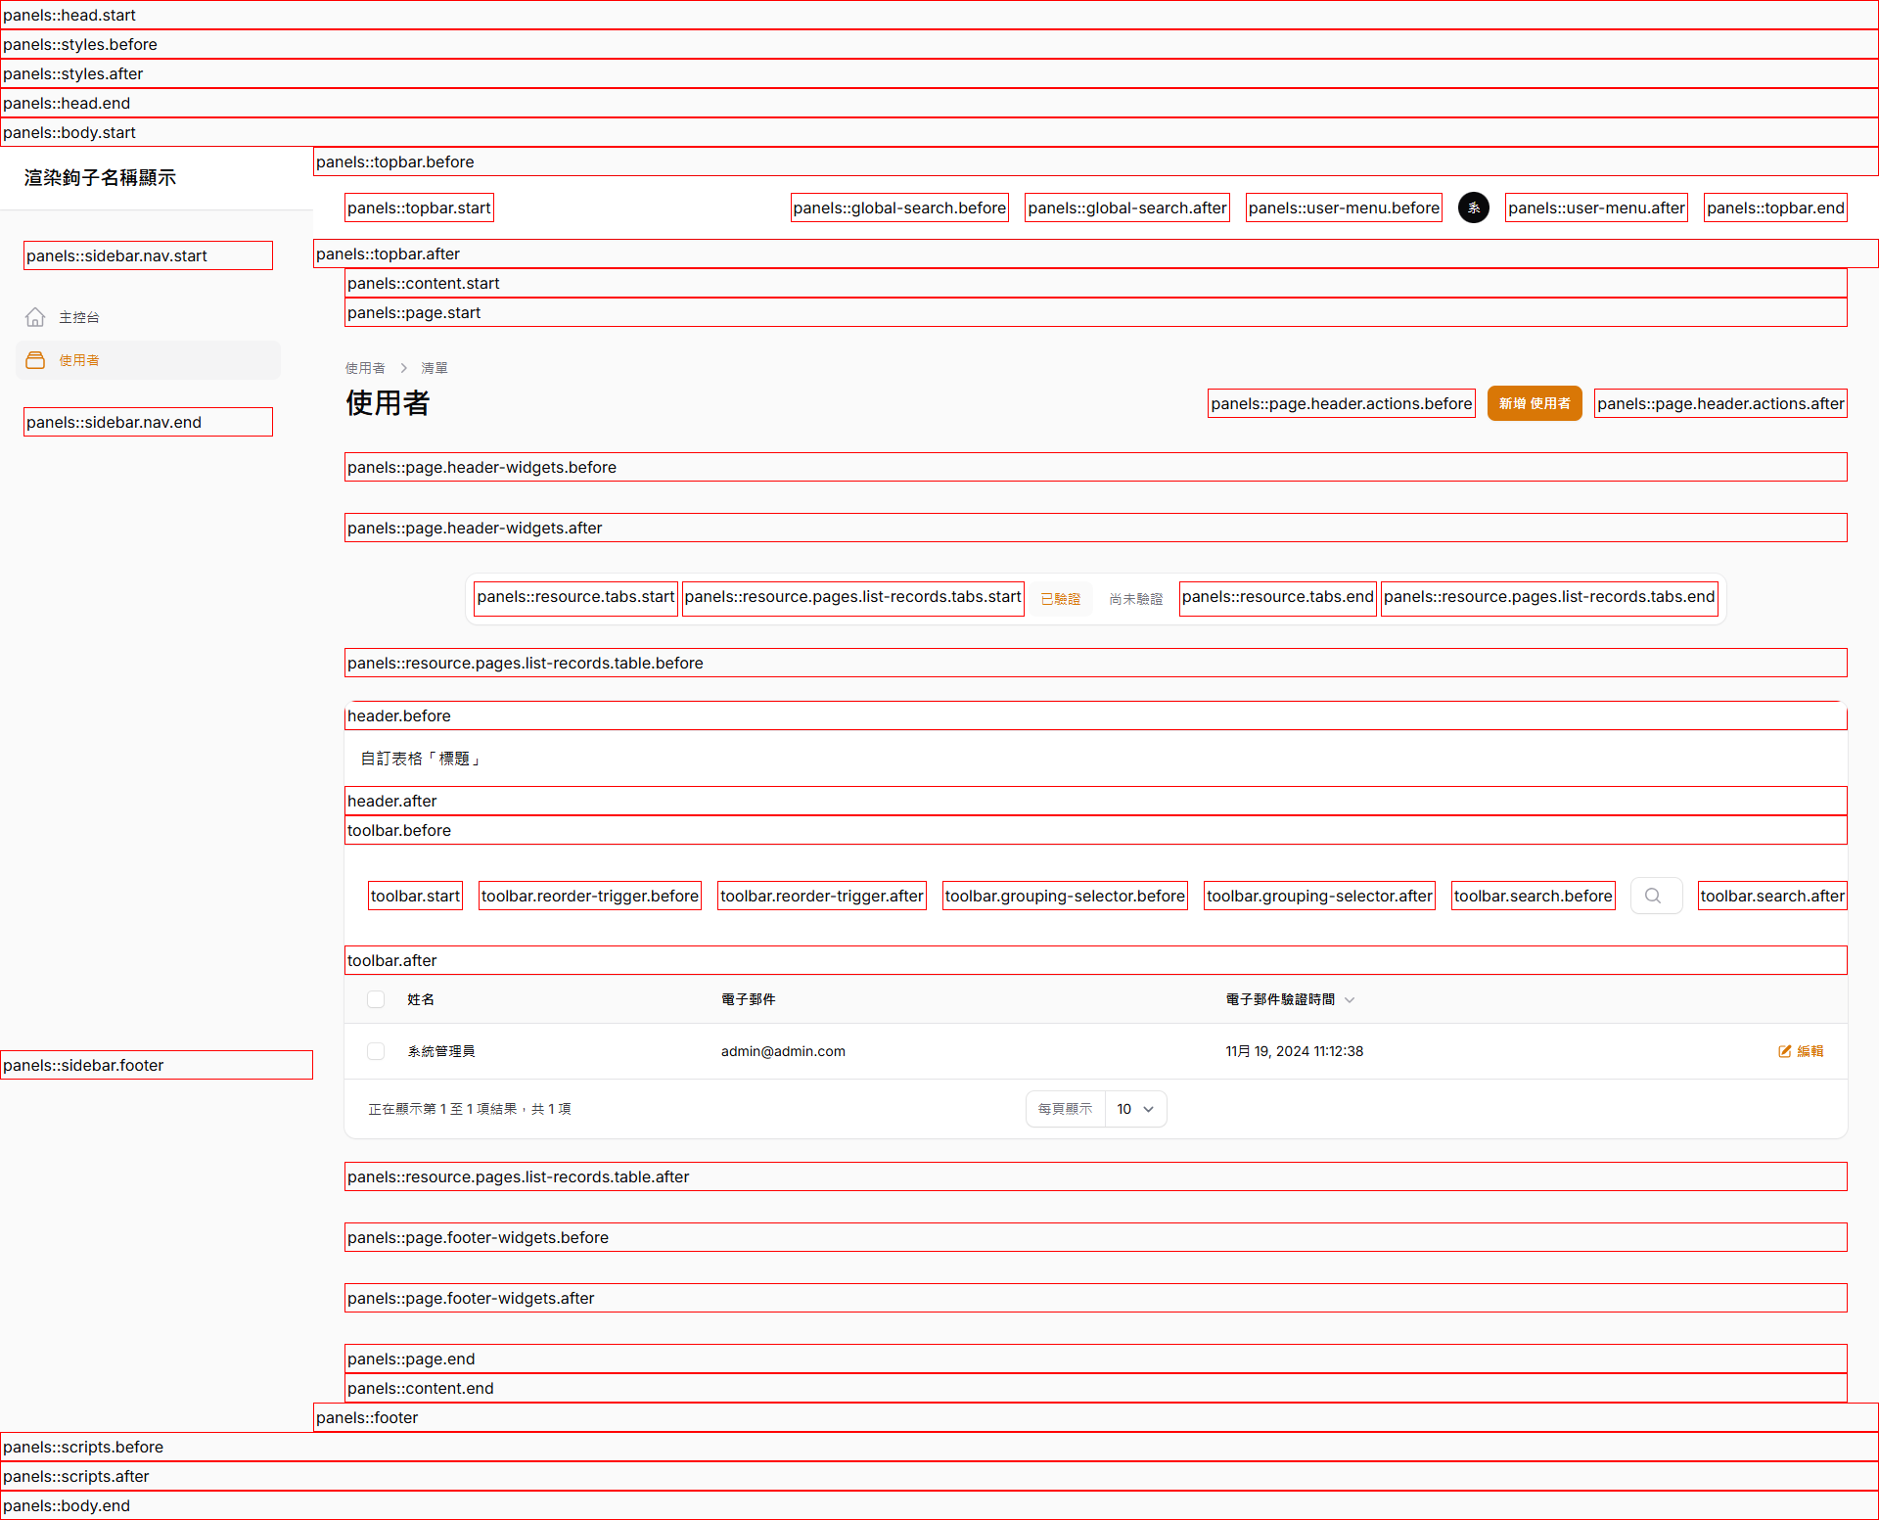The height and width of the screenshot is (1520, 1879).
Task: Click the toolbar.grouping-selector.before hook label
Action: [1065, 896]
